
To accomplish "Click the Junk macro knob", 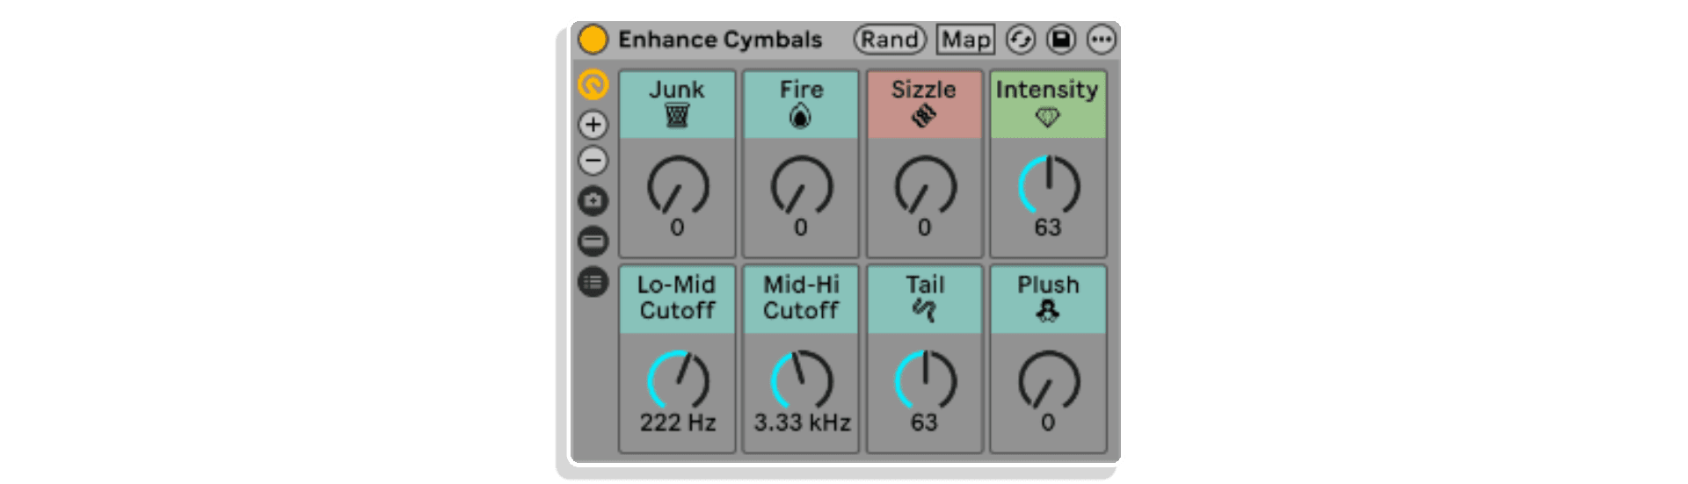I will (677, 185).
